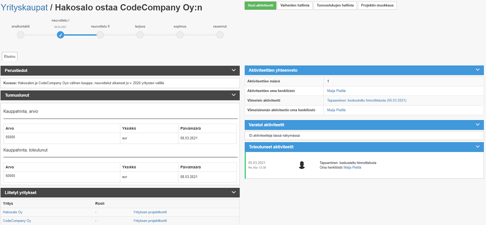
Task: Open Maija Pietilä link in Toteutuneet aktiviteetit
Action: pyautogui.click(x=352, y=167)
